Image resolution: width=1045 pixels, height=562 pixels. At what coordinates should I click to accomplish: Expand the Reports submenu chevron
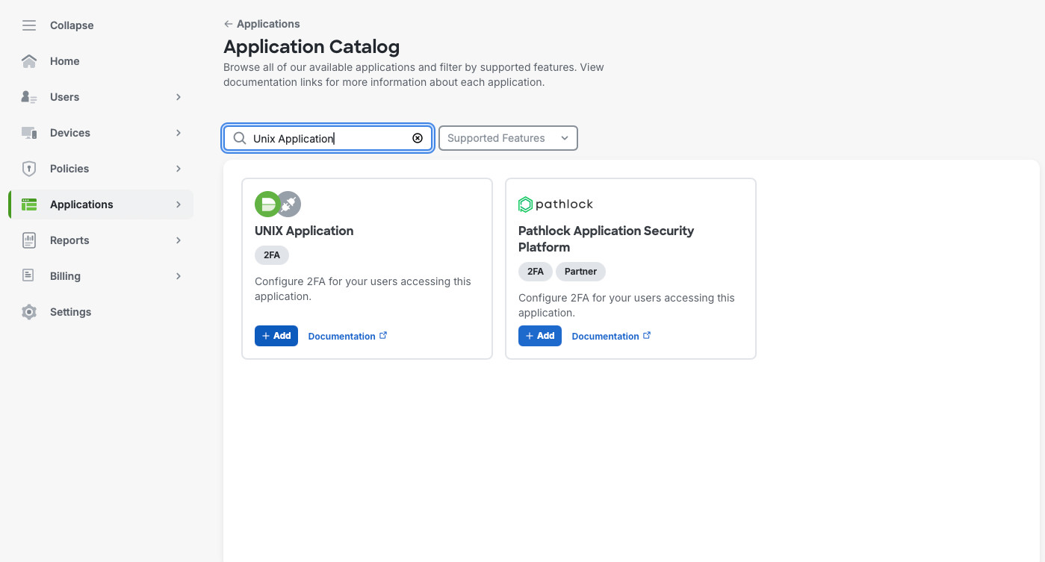pos(179,240)
